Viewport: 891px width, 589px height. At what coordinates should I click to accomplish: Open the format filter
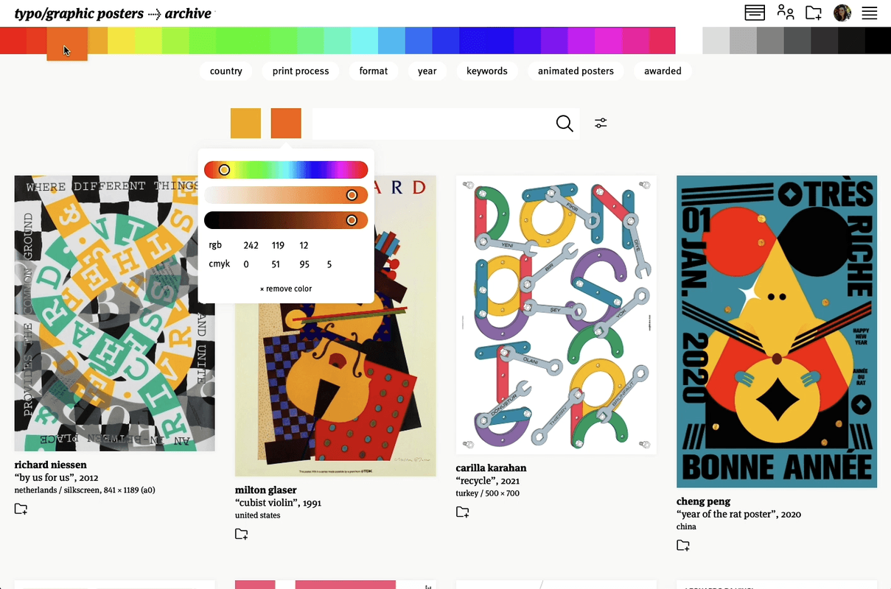(x=374, y=71)
